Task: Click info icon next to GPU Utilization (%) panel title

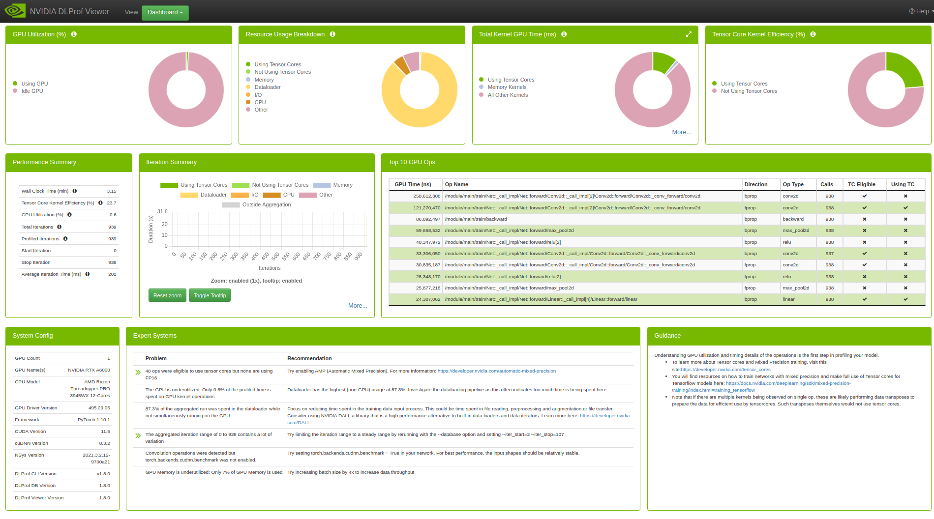Action: [74, 34]
